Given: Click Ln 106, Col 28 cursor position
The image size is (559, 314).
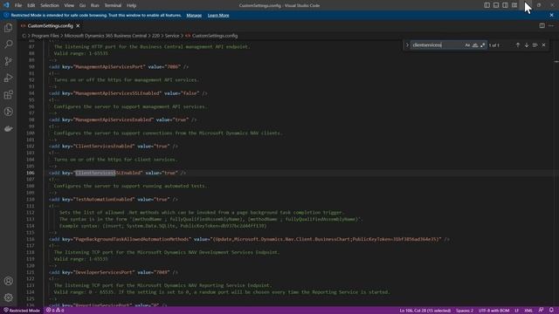Looking at the screenshot, I should [x=425, y=311].
